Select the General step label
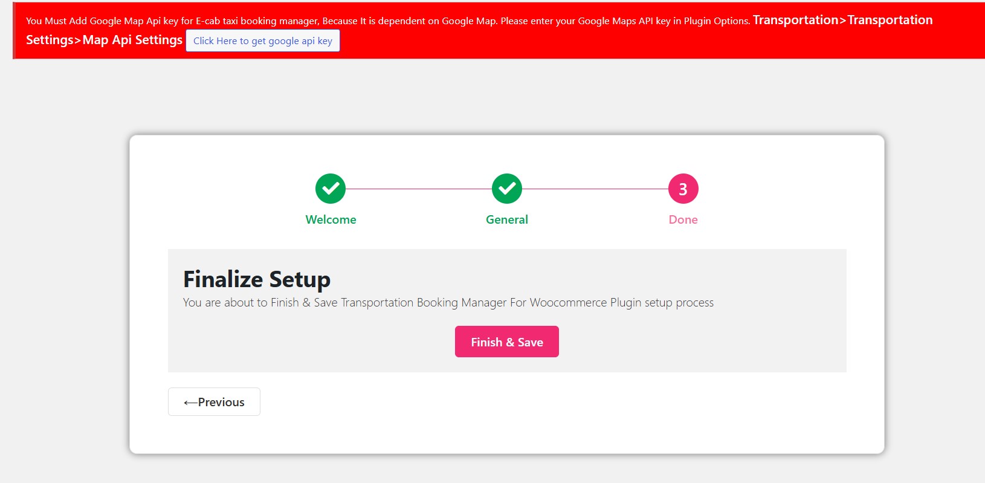The image size is (985, 483). point(507,219)
